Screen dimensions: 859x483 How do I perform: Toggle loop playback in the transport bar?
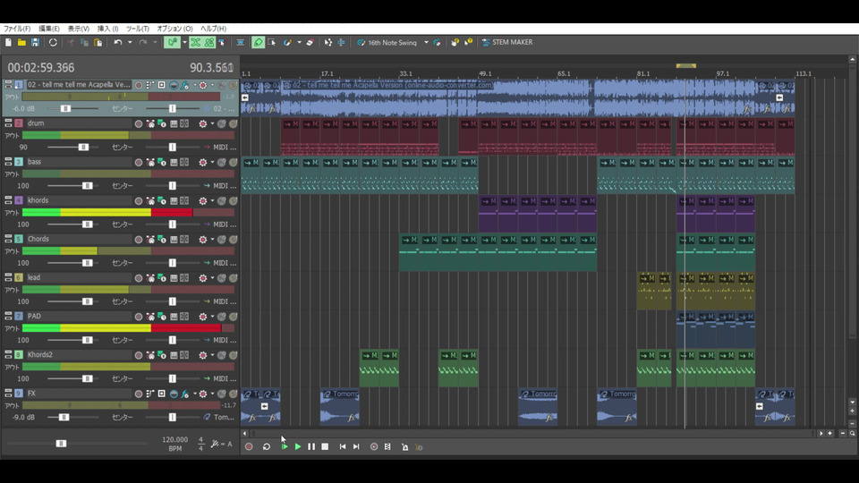[x=266, y=446]
